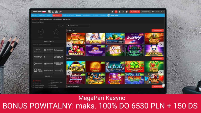Open the Big Bass game thumbnail
201x113 pixels.
coord(134,78)
